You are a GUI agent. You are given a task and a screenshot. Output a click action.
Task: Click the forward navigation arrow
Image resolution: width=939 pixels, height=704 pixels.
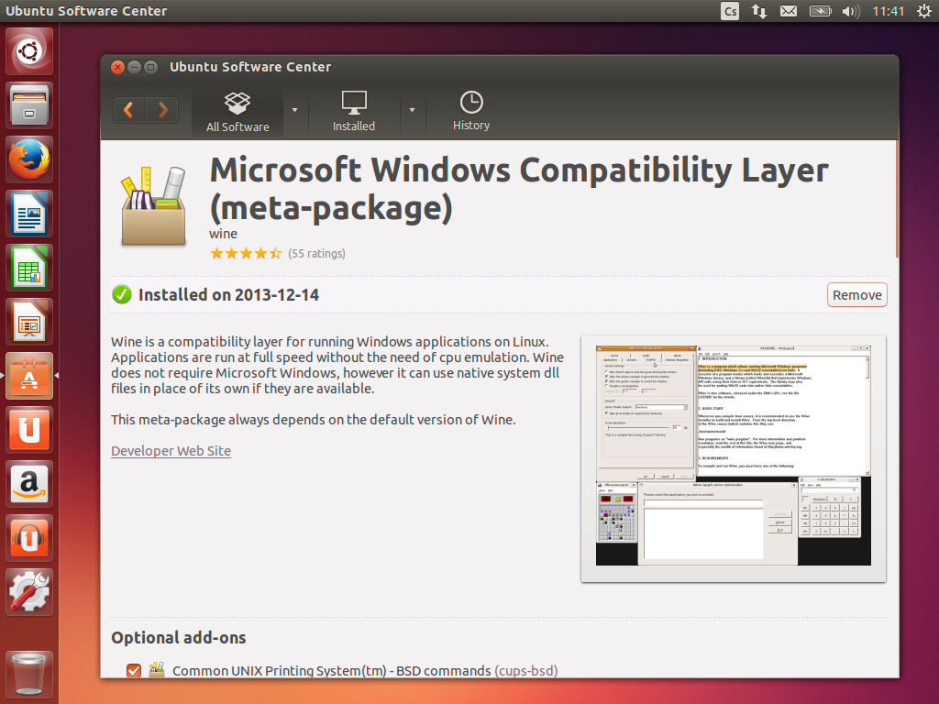(x=162, y=110)
